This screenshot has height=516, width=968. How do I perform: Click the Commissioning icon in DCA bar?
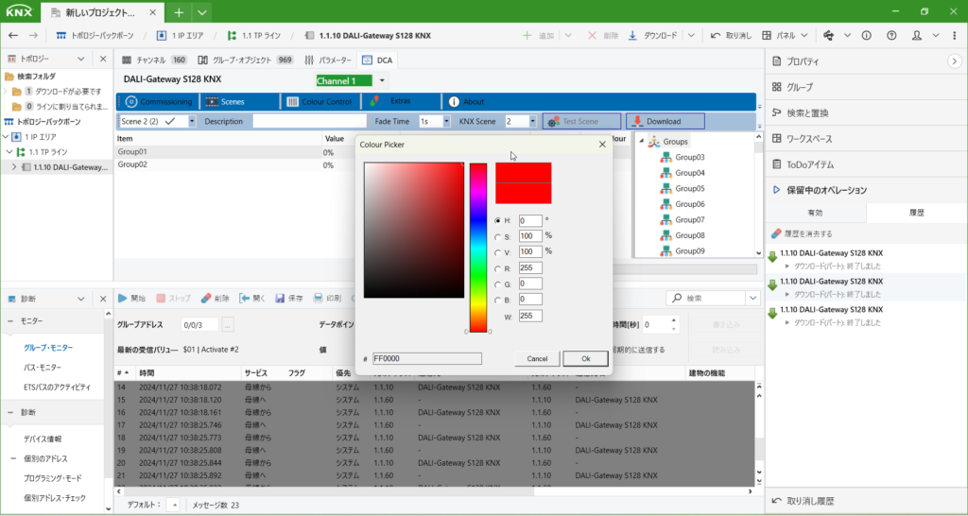pos(130,101)
